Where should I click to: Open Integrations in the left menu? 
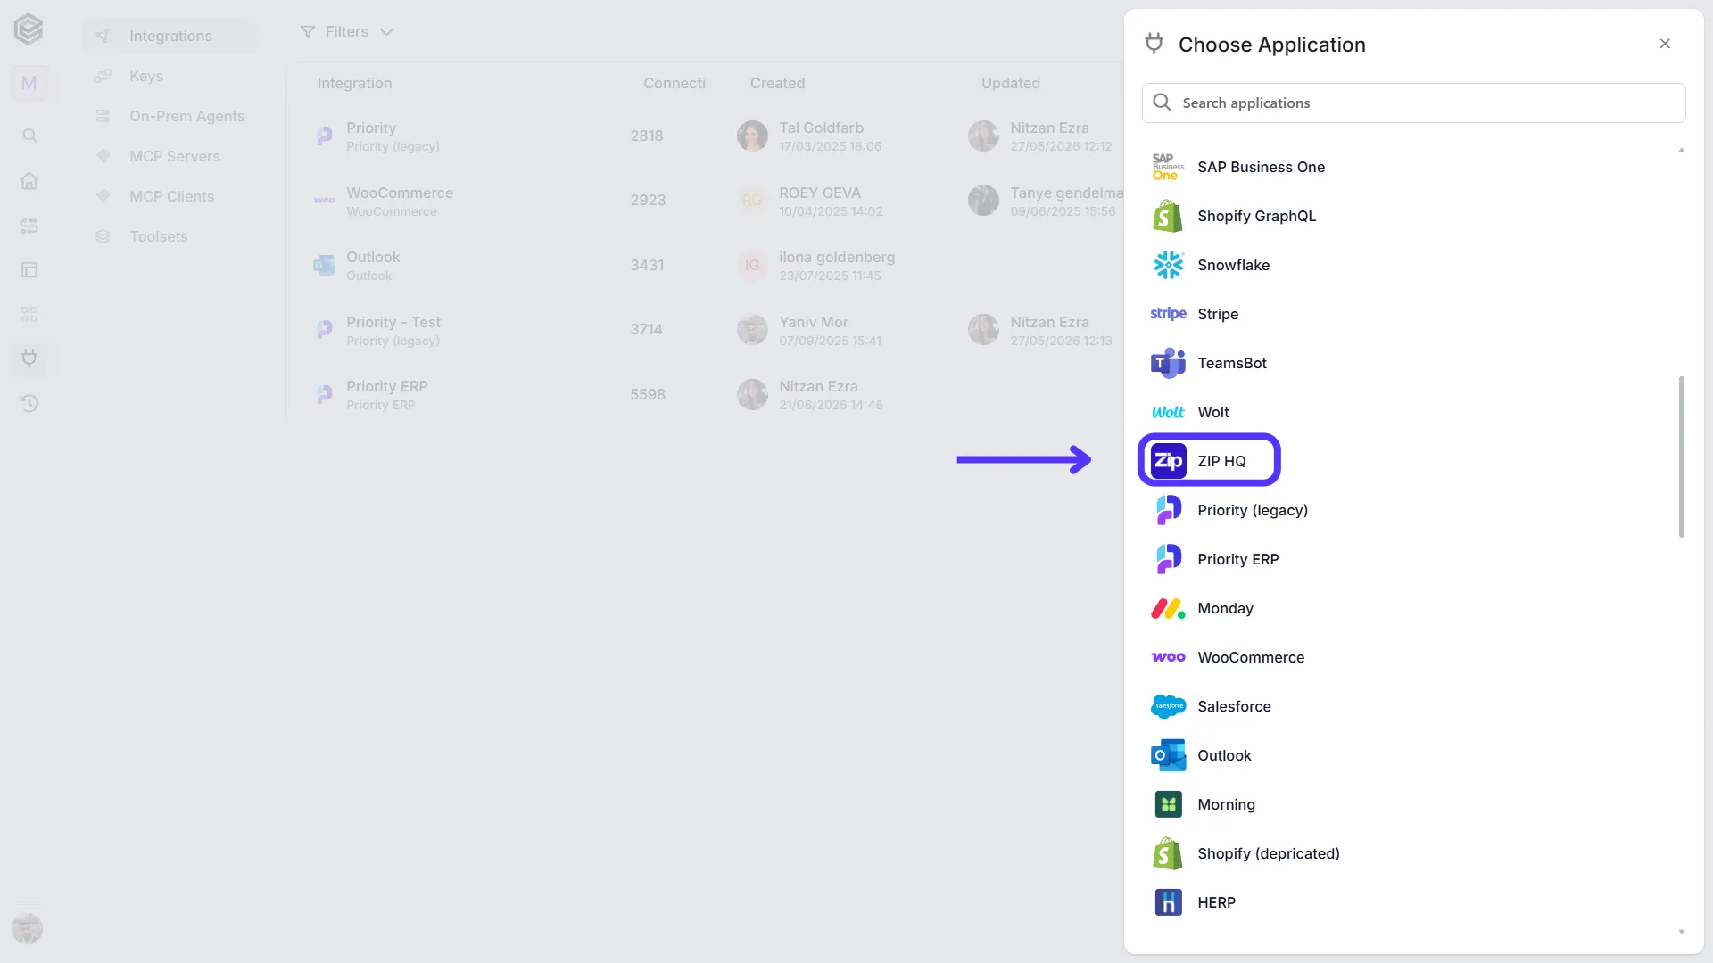[x=170, y=36]
